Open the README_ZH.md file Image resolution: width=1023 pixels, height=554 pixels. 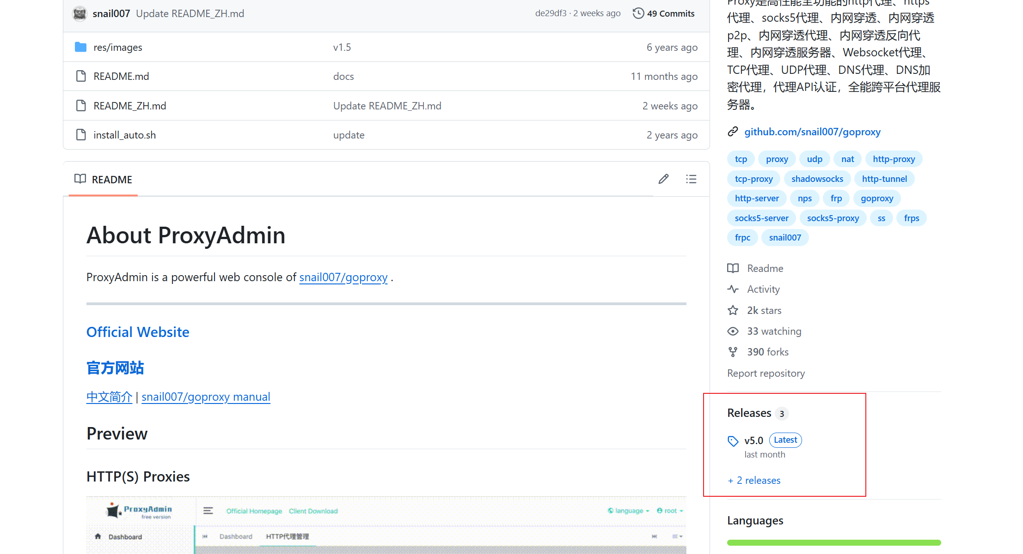(129, 106)
